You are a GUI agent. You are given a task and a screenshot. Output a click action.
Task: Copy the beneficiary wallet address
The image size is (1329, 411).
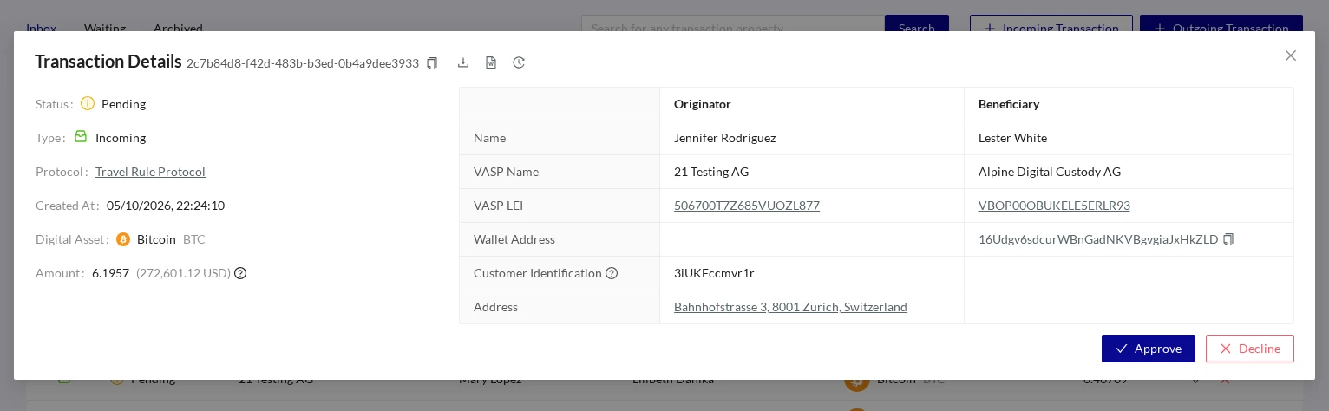click(x=1228, y=239)
